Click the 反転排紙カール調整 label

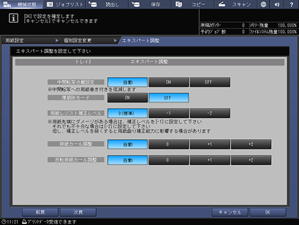(76, 160)
